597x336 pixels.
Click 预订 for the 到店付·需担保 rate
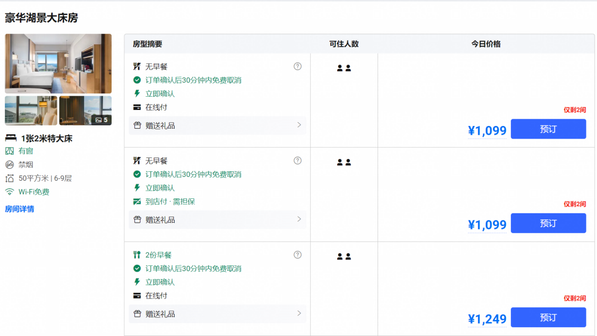tap(548, 223)
